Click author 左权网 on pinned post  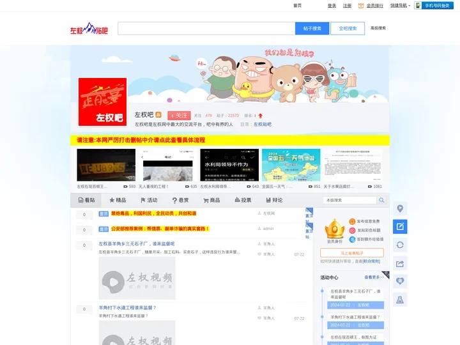(269, 213)
